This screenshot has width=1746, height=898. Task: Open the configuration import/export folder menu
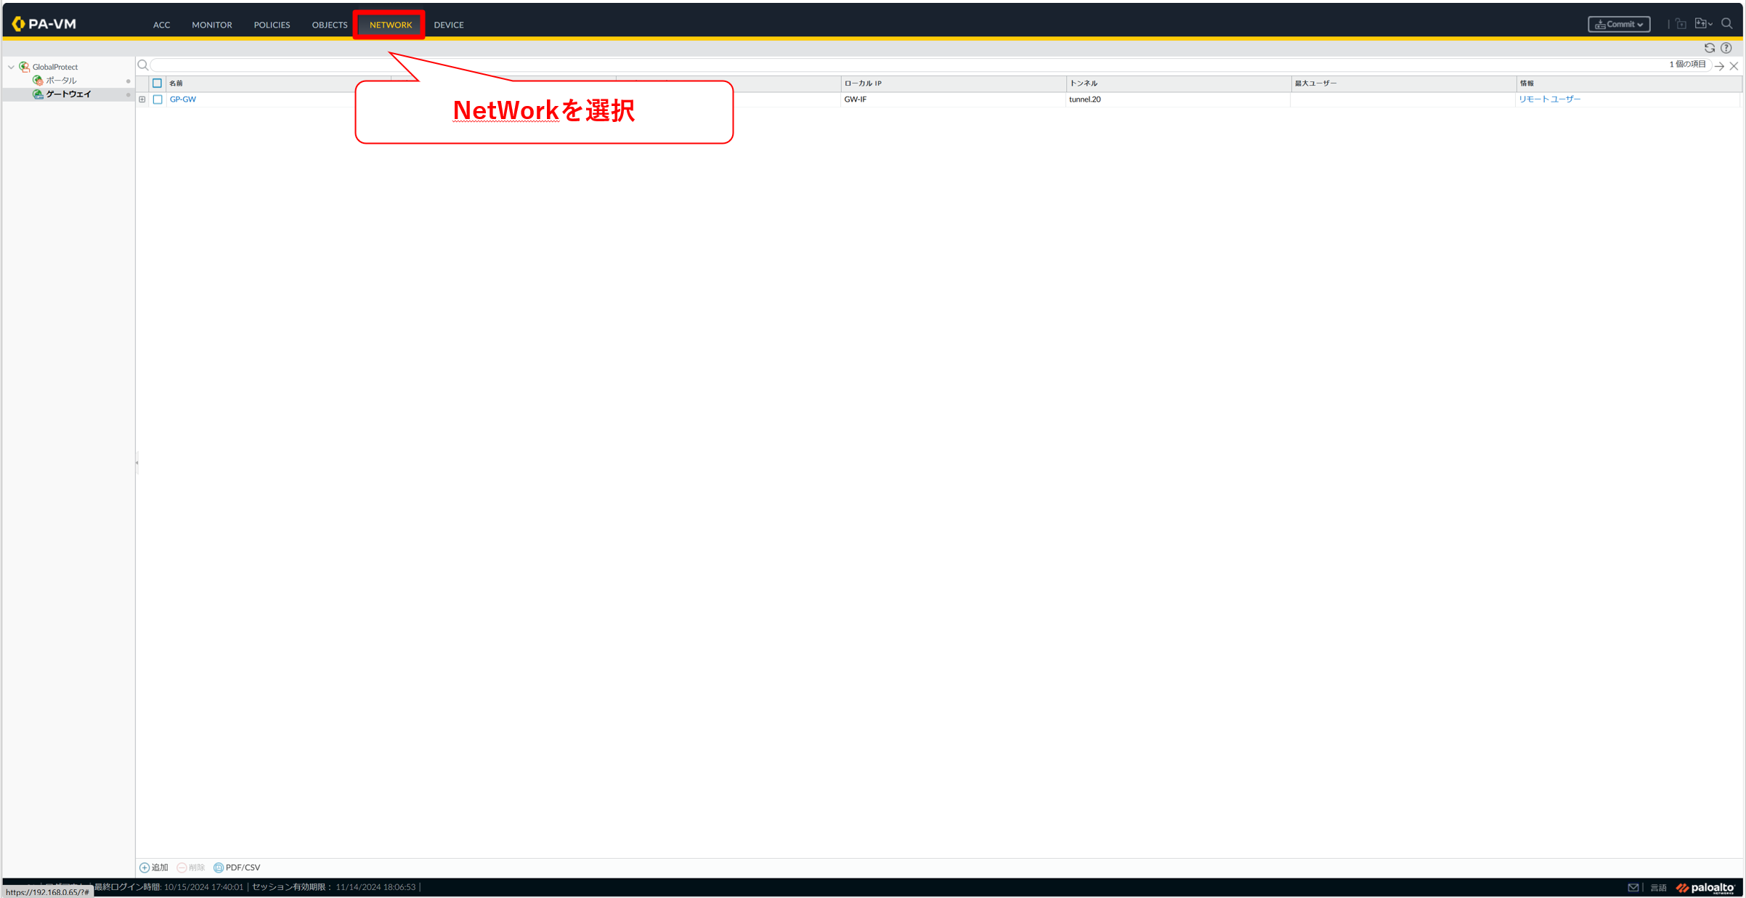click(x=1703, y=24)
